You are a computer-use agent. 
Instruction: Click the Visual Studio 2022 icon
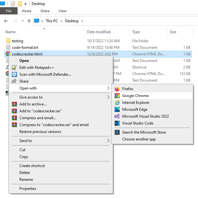click(117, 116)
